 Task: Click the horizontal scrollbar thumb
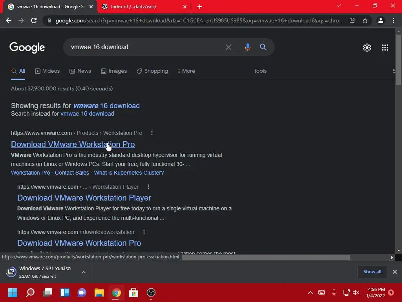(266, 257)
